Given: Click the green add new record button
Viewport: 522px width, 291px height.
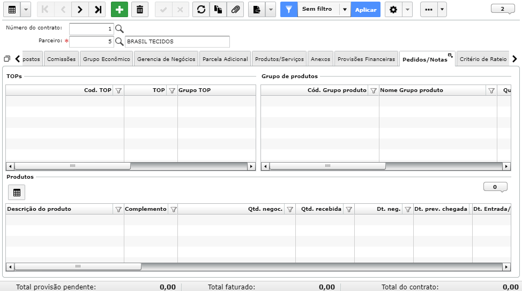Looking at the screenshot, I should click(119, 10).
